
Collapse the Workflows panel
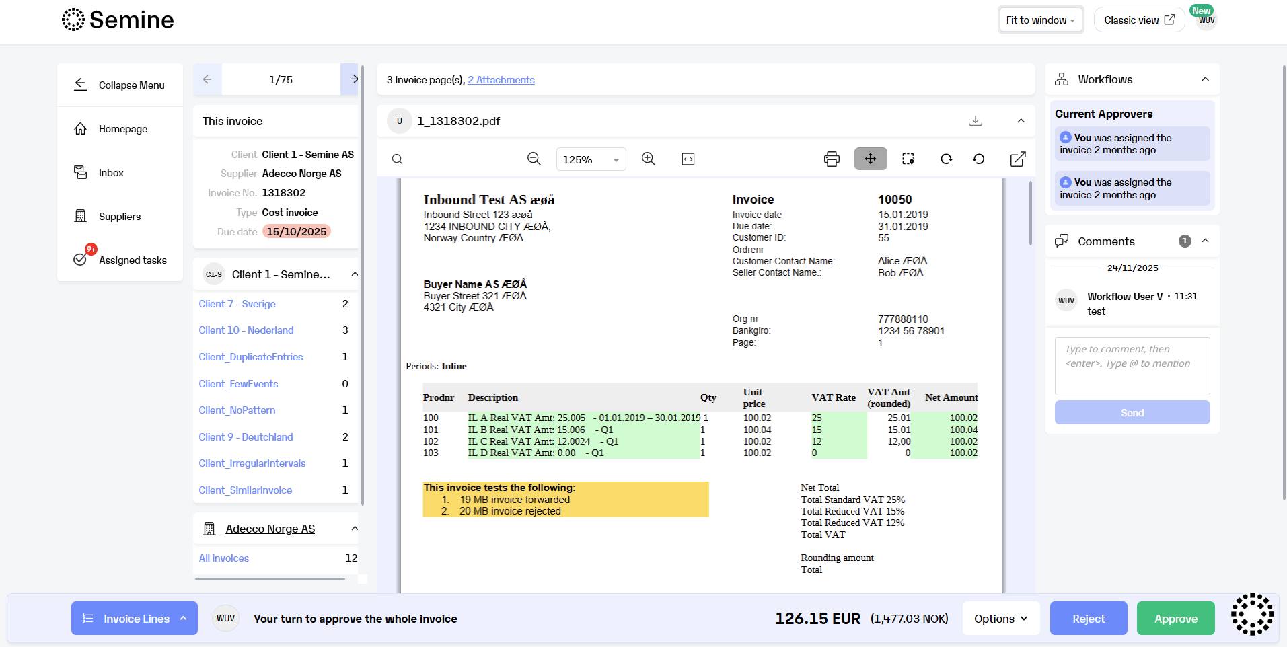(x=1205, y=79)
